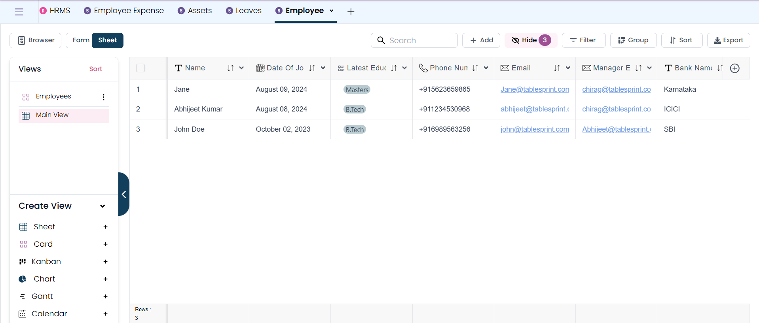Click the Calendar icon in Create View
This screenshot has width=759, height=323.
click(x=23, y=314)
